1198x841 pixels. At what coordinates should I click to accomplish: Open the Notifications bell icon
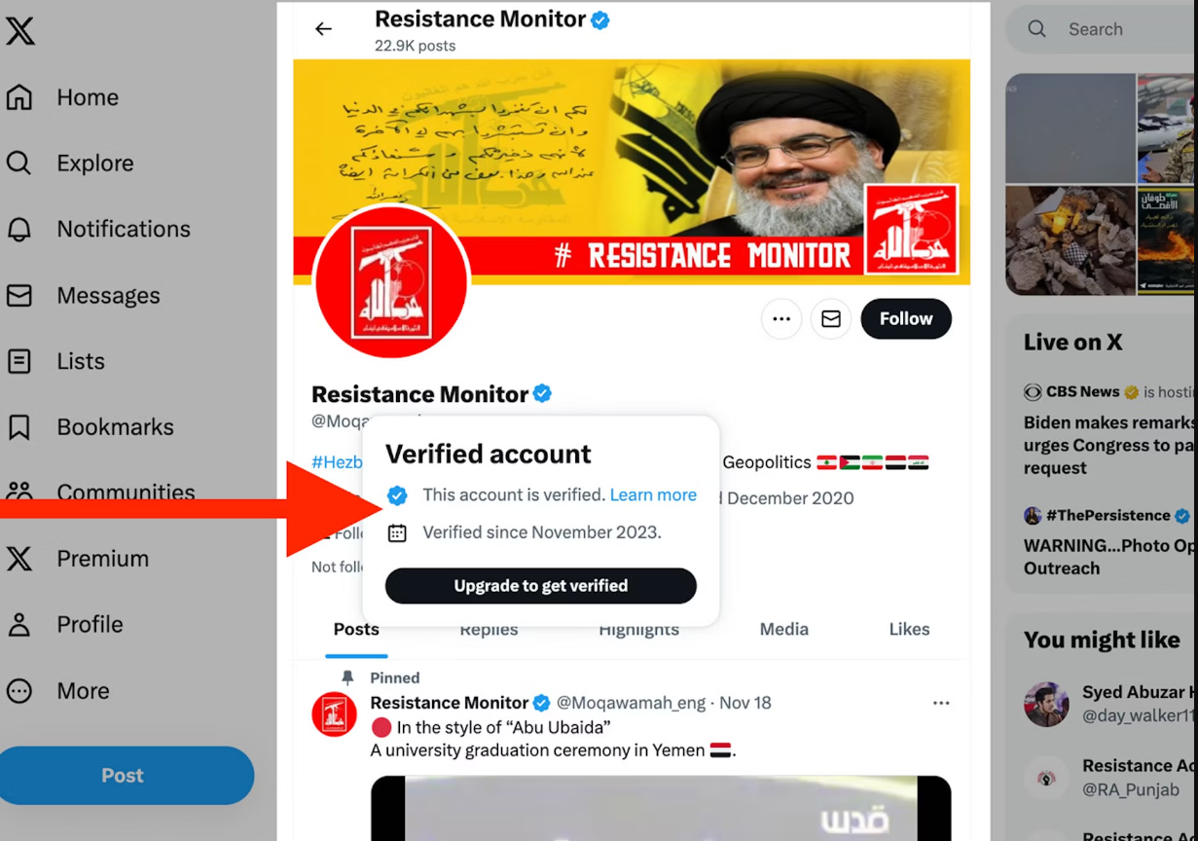(19, 229)
